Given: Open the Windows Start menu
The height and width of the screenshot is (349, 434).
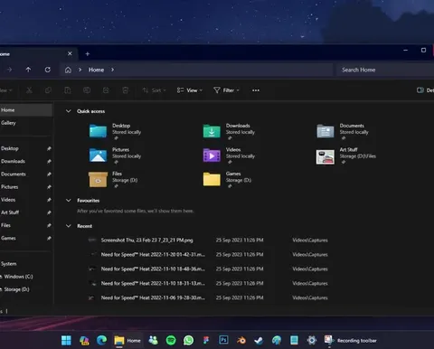Looking at the screenshot, I should 66,341.
